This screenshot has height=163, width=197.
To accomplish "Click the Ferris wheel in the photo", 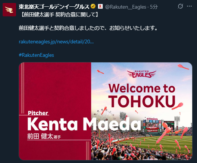I will pos(105,116).
